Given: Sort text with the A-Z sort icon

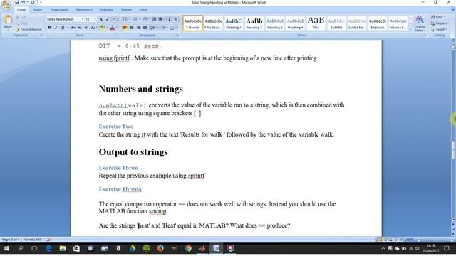Looking at the screenshot, I should point(168,19).
